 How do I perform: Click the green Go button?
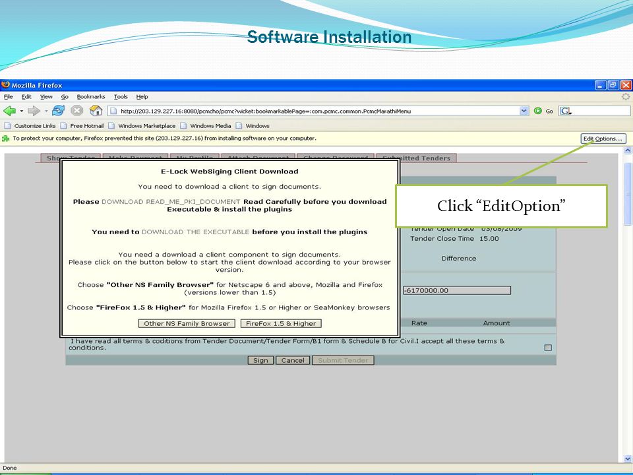tap(543, 111)
